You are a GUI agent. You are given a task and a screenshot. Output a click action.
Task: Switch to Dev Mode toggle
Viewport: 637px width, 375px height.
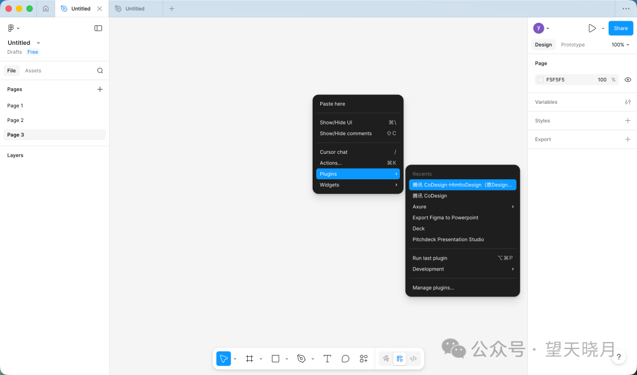(413, 358)
